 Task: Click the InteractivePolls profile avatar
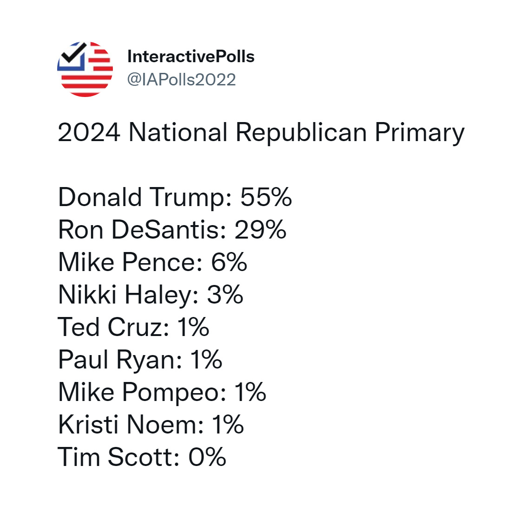point(85,69)
